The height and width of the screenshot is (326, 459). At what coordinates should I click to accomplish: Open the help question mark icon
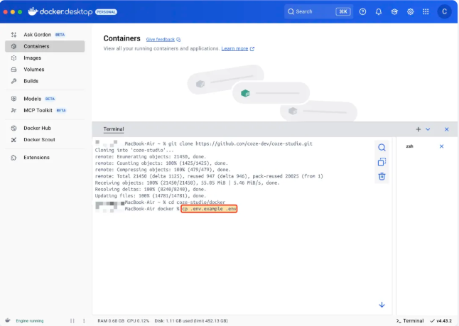coord(363,11)
